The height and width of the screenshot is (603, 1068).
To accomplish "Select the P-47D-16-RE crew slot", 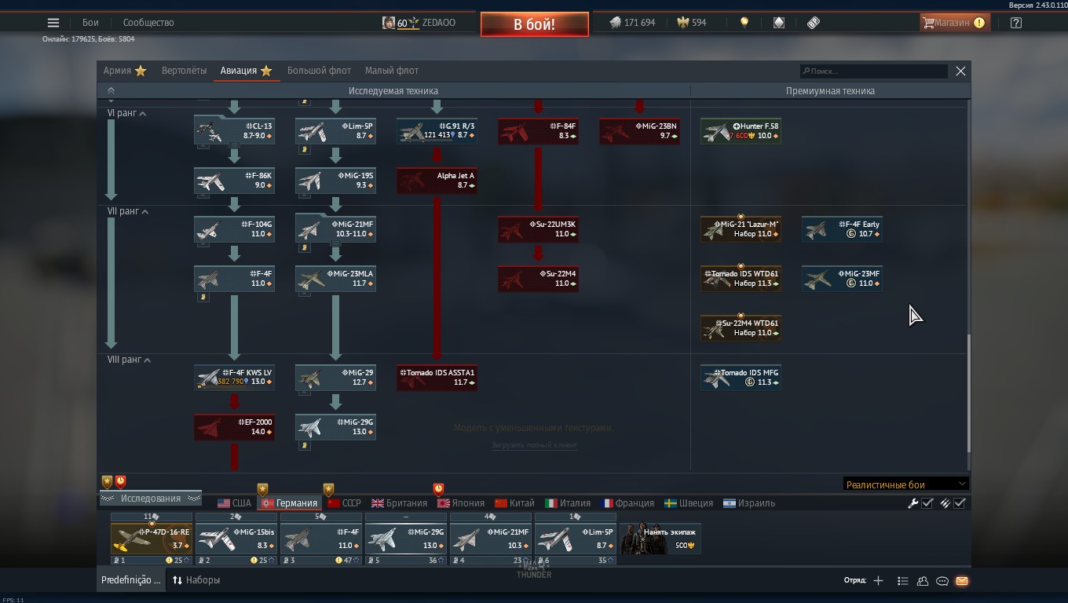I will (x=152, y=539).
